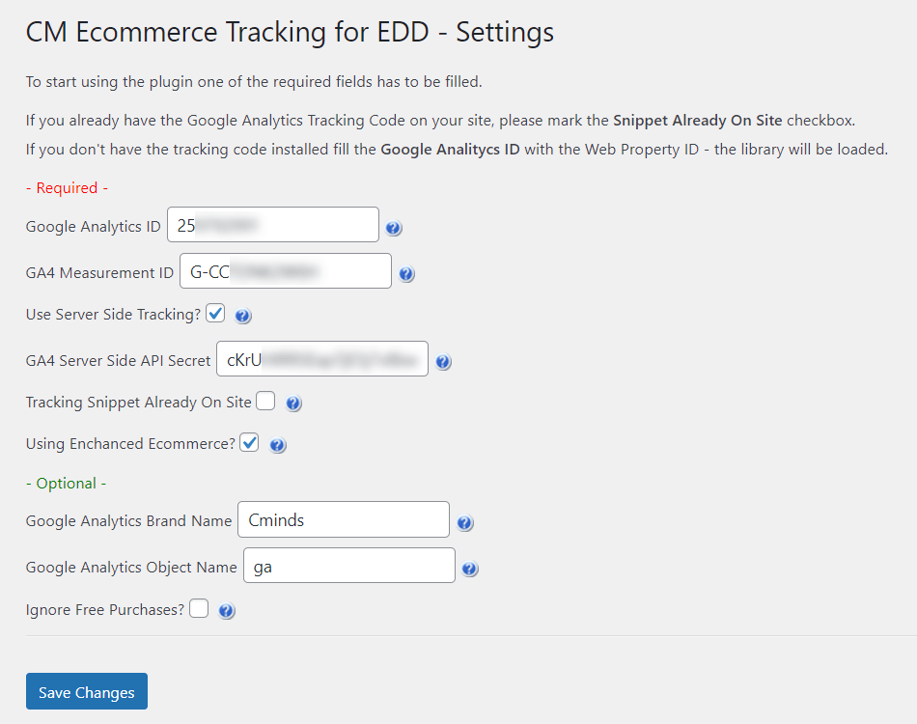Enable Tracking Snippet Already On Site checkbox
Viewport: 917px width, 724px height.
click(265, 402)
